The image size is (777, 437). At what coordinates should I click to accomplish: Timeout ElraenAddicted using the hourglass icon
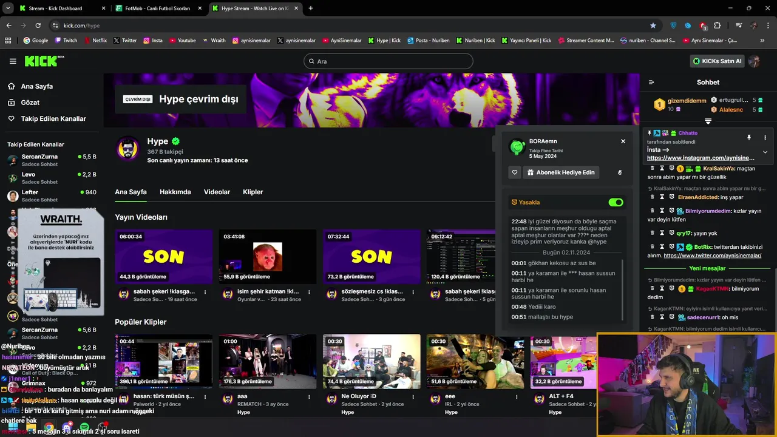[x=662, y=197]
